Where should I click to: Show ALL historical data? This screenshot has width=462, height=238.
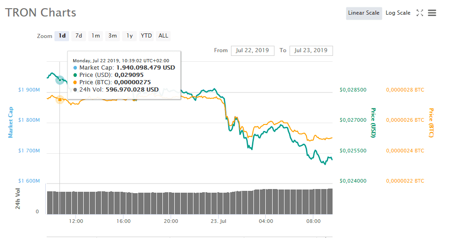[163, 36]
